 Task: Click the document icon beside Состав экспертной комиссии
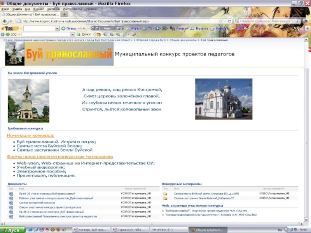11,203
